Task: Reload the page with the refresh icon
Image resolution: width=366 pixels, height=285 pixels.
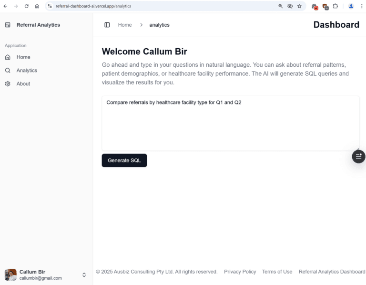Action: pyautogui.click(x=26, y=6)
